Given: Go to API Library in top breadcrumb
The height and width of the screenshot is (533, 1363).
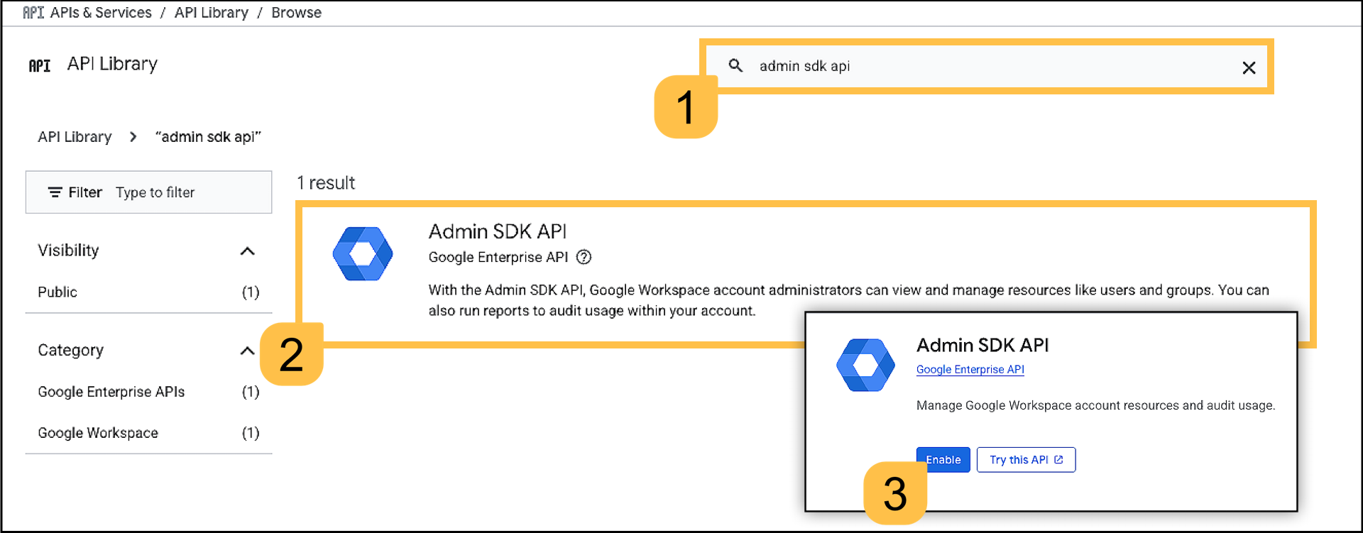Looking at the screenshot, I should tap(212, 13).
